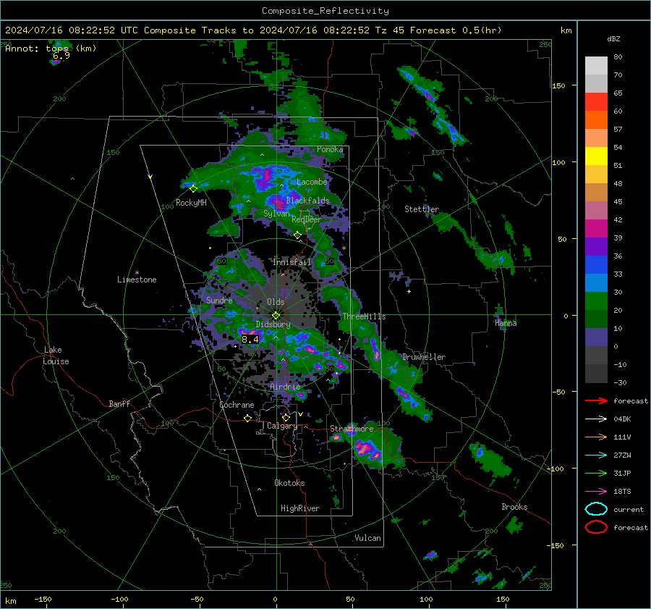
Task: Click the red forecast arrow in legend
Action: coord(596,400)
